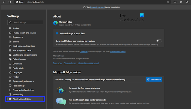
Task: Add page to favorites with star icon
Action: coord(168,2)
